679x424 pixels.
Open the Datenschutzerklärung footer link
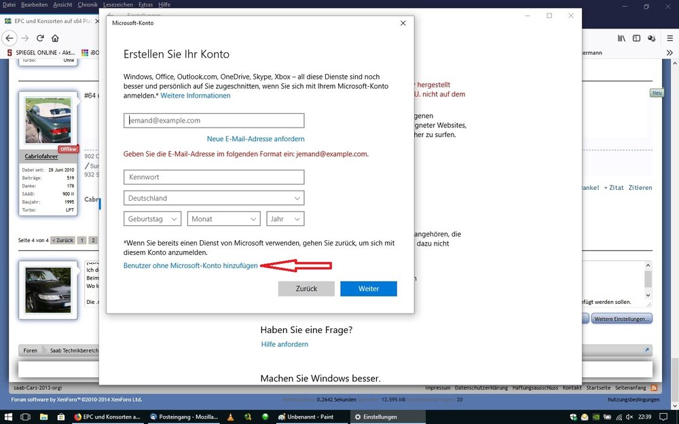point(481,387)
